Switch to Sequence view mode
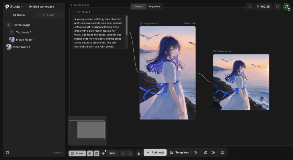 coord(154,7)
